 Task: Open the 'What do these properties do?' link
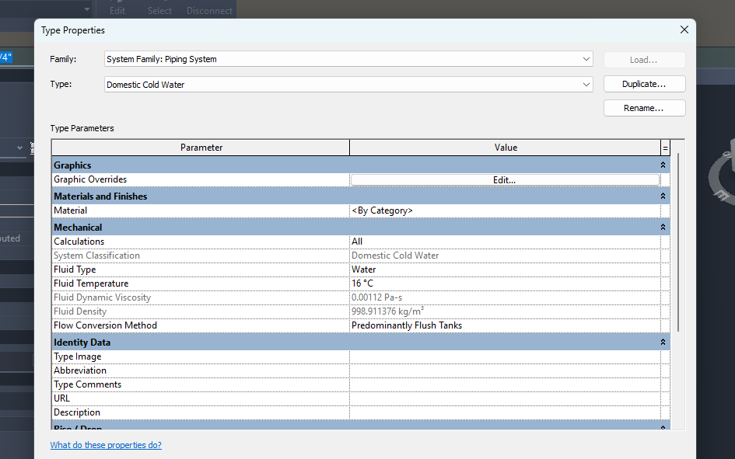point(106,444)
